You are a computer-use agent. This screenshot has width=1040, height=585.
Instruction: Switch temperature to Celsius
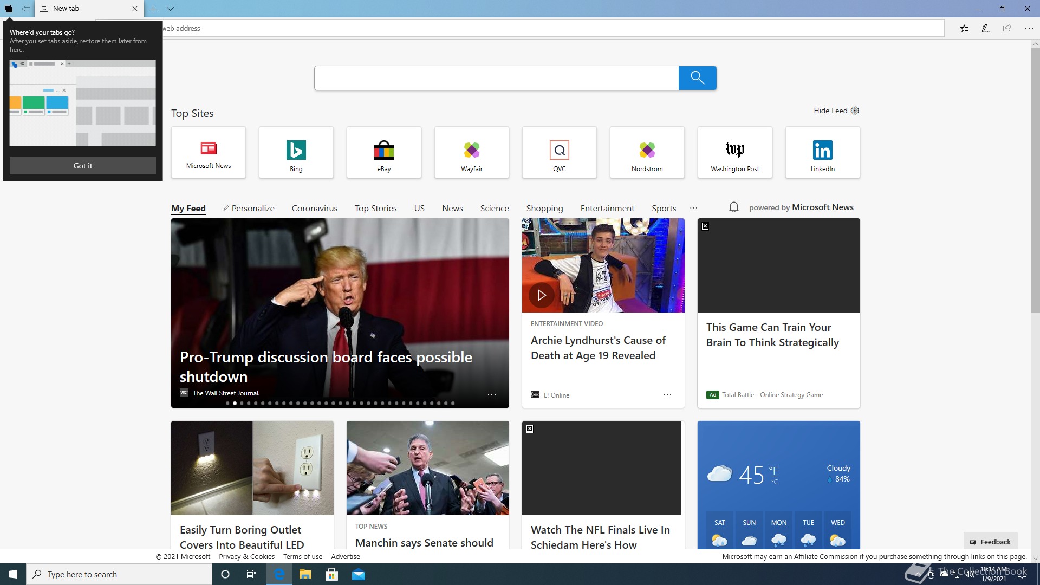click(x=775, y=482)
